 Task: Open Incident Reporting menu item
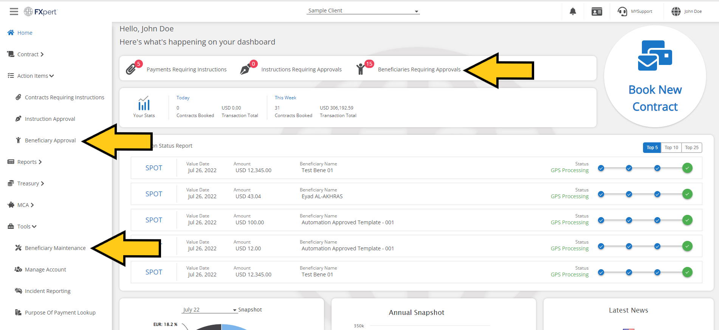pyautogui.click(x=48, y=291)
